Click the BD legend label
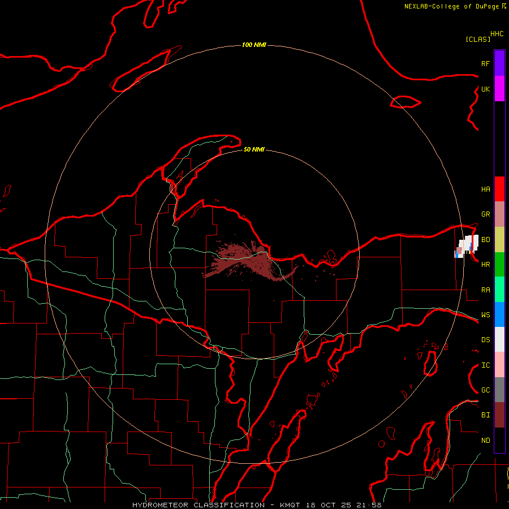The image size is (509, 509). coord(486,240)
